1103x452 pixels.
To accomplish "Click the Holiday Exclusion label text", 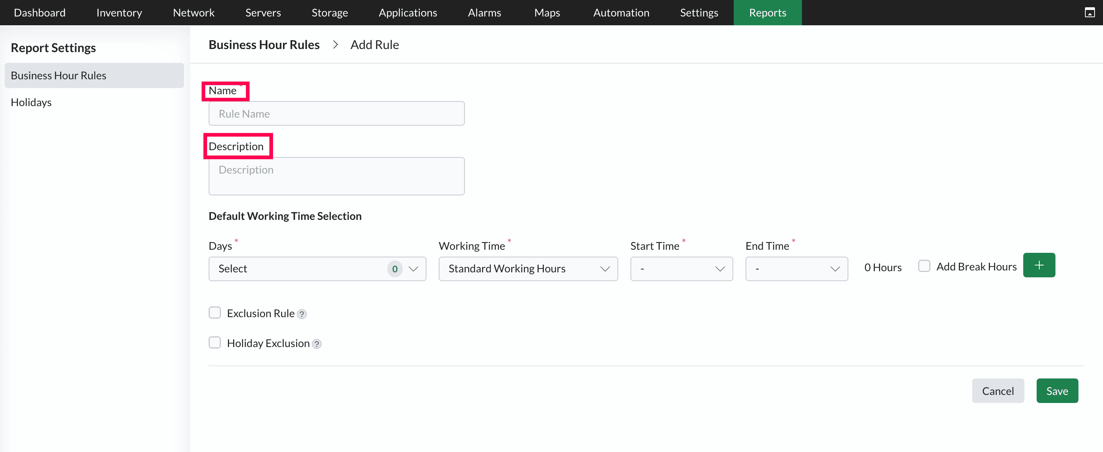I will (268, 343).
